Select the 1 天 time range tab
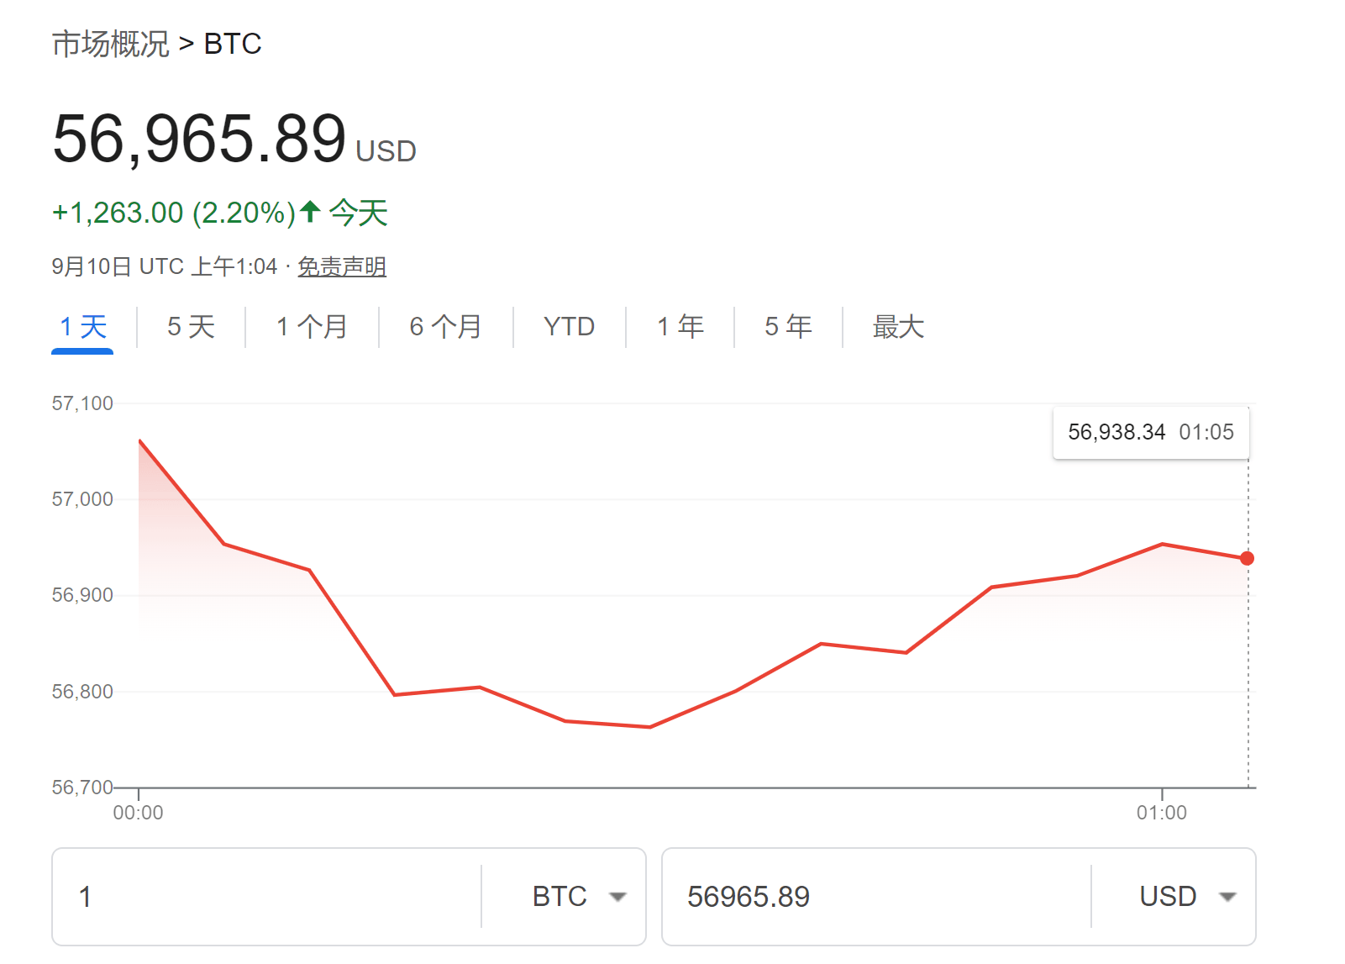This screenshot has width=1345, height=964. (x=82, y=327)
